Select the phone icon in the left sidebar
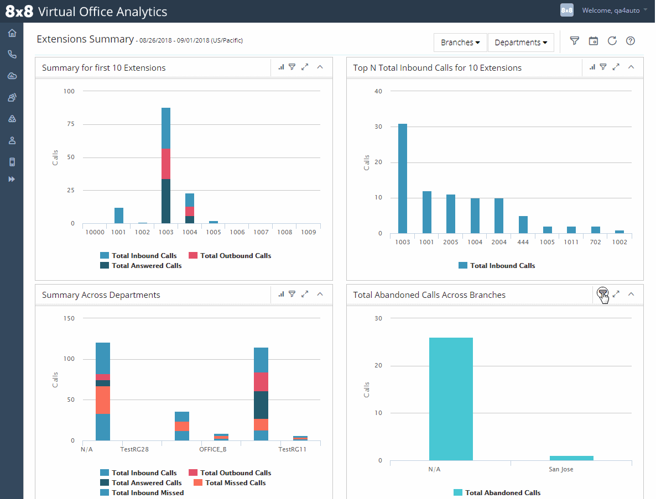The width and height of the screenshot is (656, 499). click(12, 54)
